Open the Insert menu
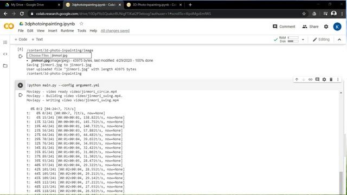This screenshot has height=195, width=347. [53, 31]
